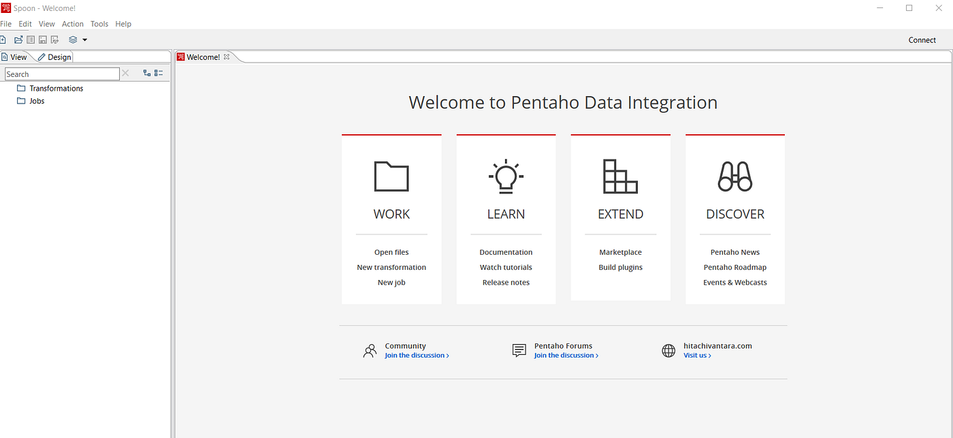
Task: Click the EXTEND blocks icon
Action: (x=620, y=176)
